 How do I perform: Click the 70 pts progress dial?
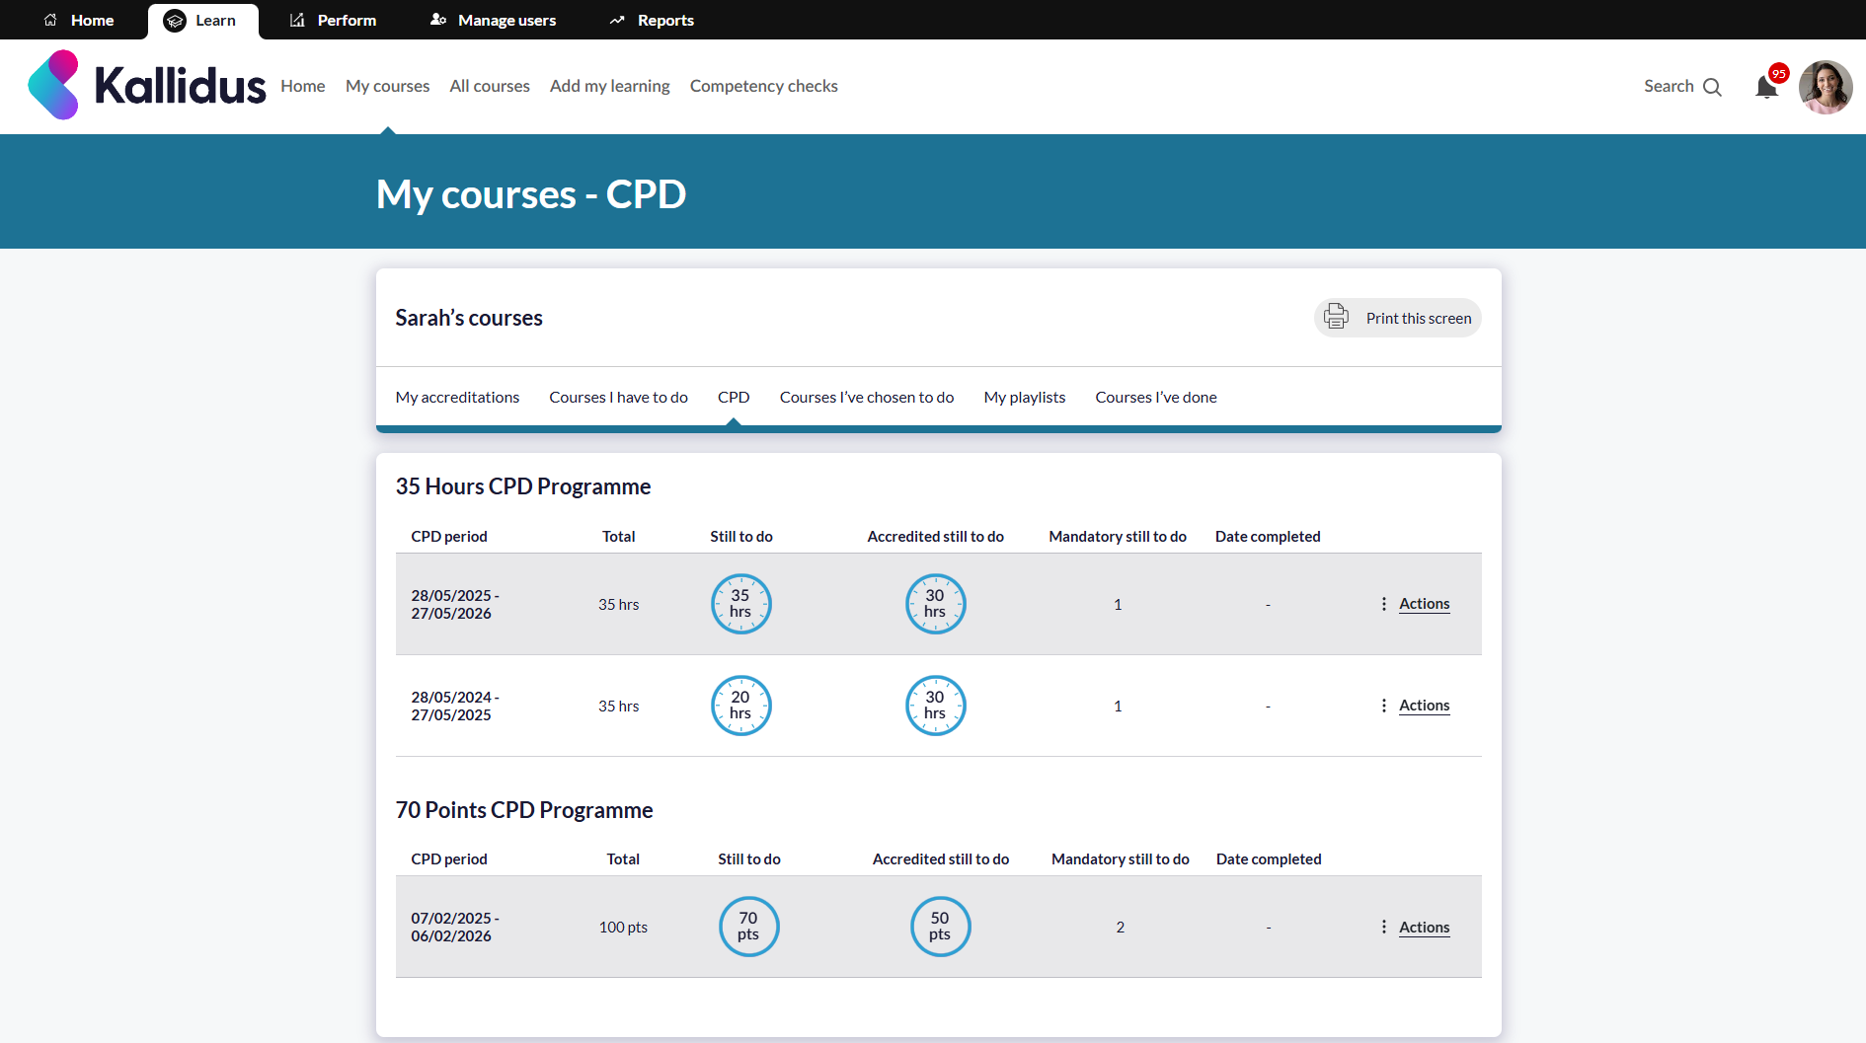(748, 927)
